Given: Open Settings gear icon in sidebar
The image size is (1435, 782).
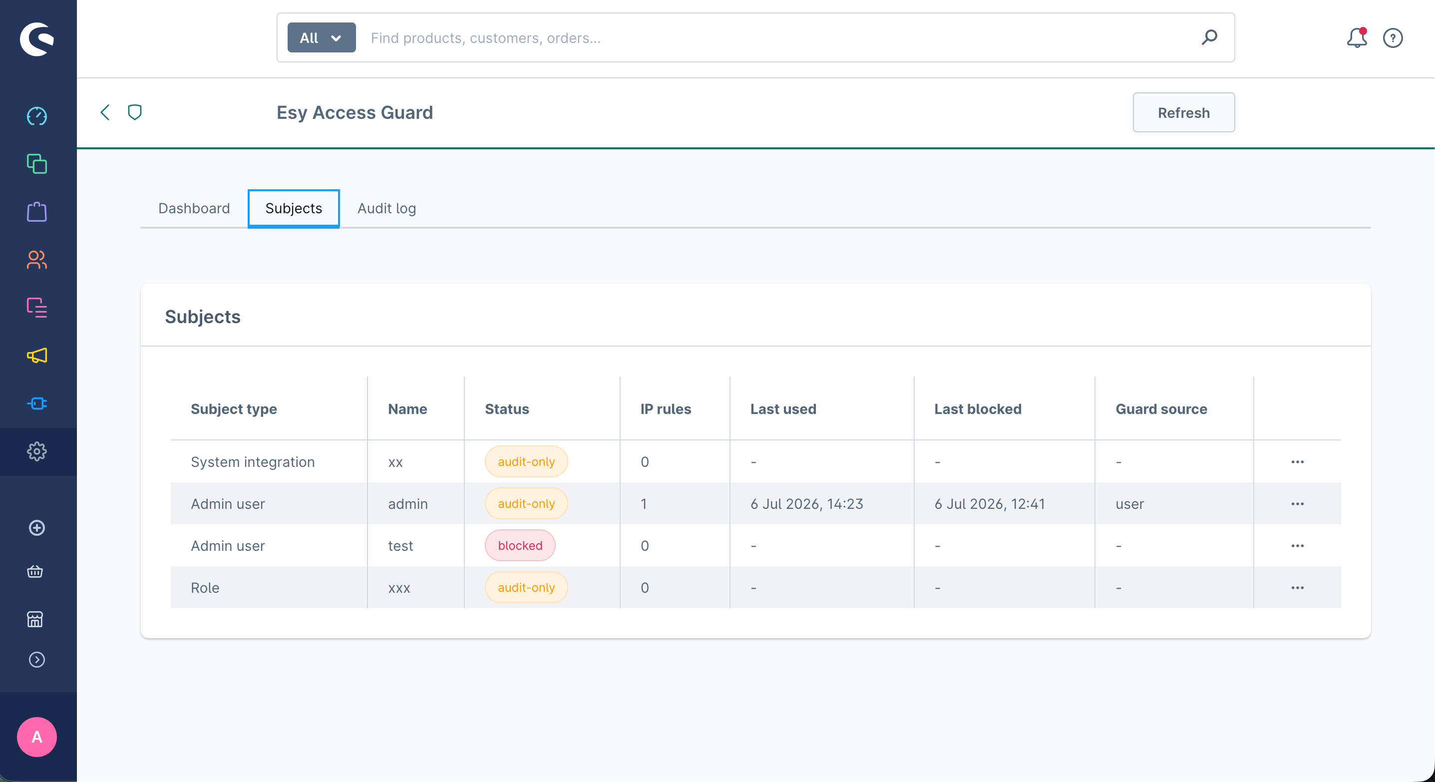Looking at the screenshot, I should coord(37,451).
